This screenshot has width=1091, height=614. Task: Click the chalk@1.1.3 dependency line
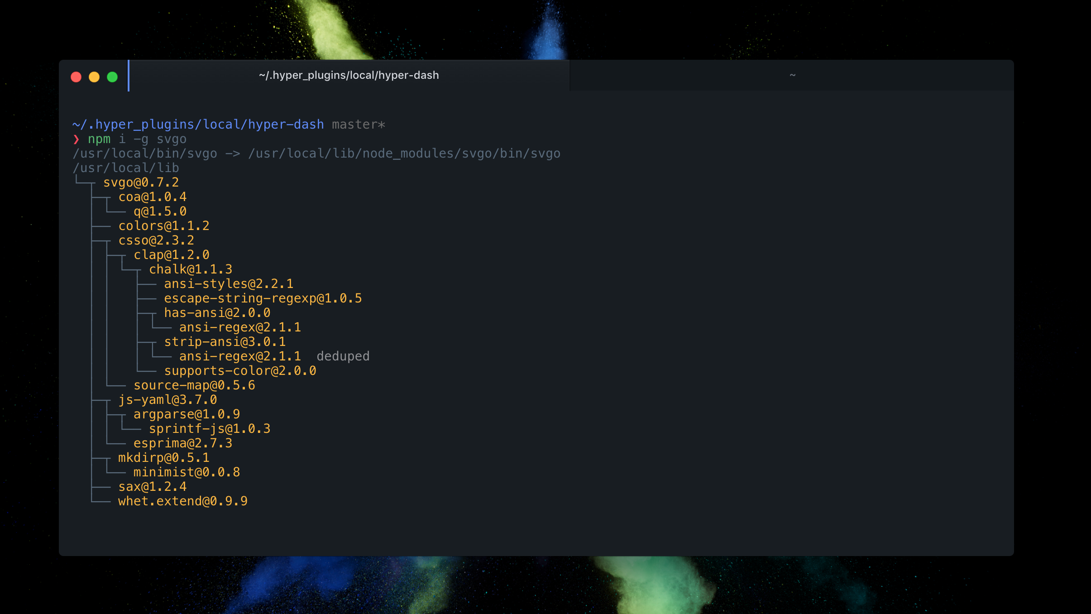190,269
